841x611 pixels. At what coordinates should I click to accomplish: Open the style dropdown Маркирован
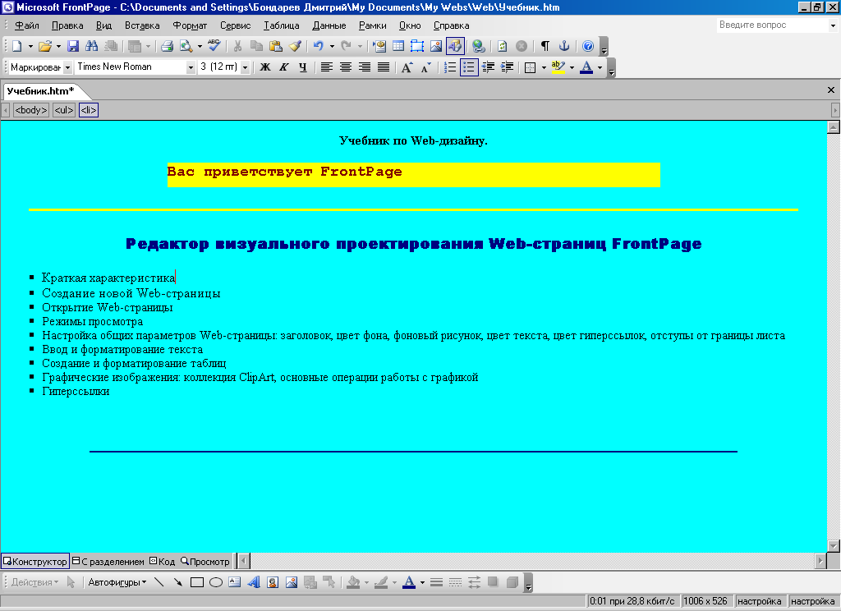(x=67, y=67)
